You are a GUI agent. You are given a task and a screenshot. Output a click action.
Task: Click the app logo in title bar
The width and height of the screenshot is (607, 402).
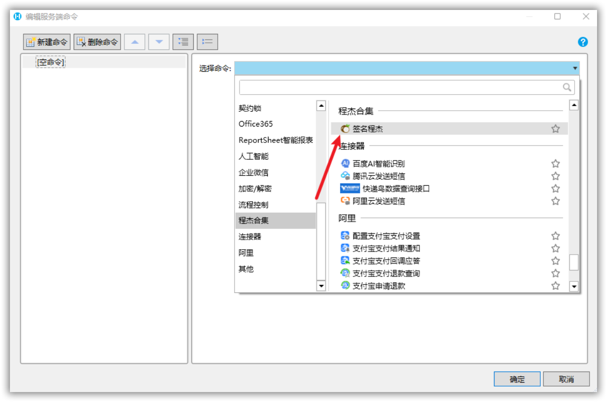17,16
